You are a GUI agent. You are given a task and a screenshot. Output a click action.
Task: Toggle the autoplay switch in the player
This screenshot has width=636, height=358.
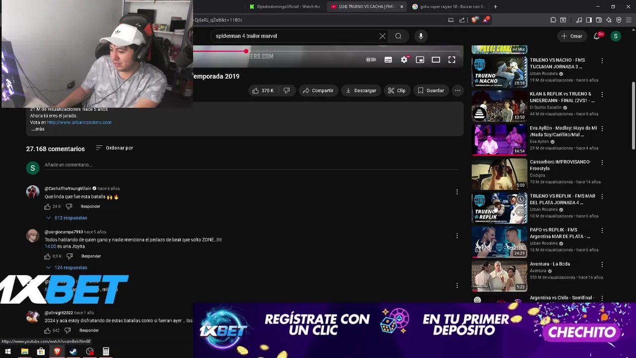[371, 60]
